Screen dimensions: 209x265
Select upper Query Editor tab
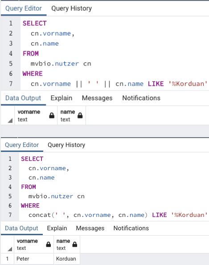(24, 8)
